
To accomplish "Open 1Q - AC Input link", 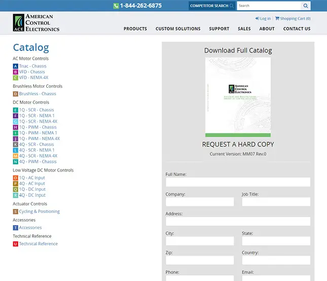I will 32,178.
